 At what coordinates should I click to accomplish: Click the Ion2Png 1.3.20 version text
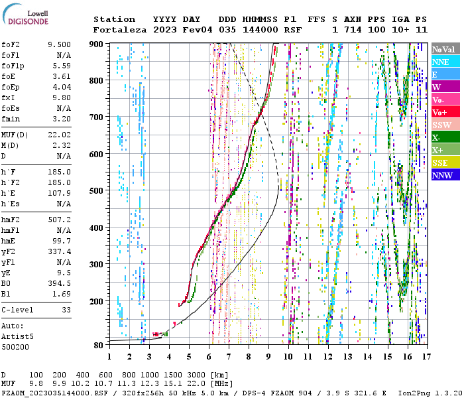(x=430, y=393)
